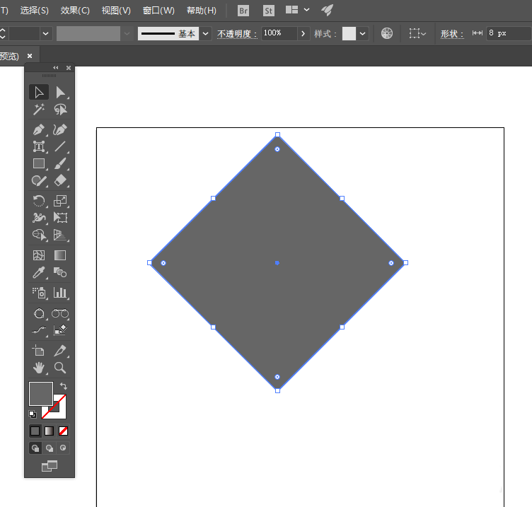Open the 窗口(W) menu
This screenshot has width=532, height=507.
158,11
